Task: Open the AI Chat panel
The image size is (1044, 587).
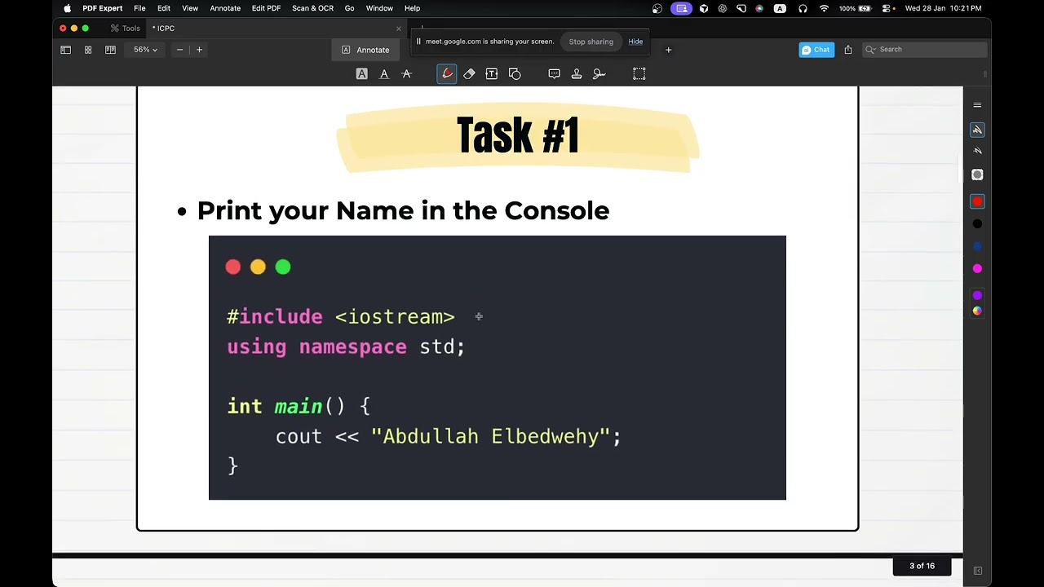Action: point(816,50)
